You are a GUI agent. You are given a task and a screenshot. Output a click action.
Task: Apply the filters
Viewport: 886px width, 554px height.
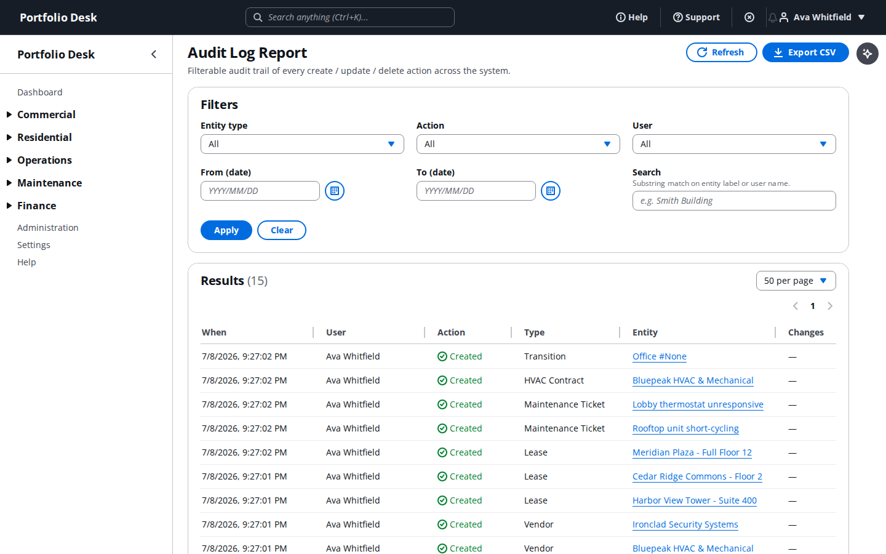point(226,230)
